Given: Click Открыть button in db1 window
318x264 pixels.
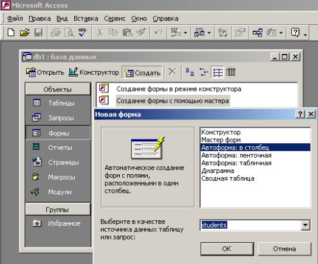Looking at the screenshot, I should (x=45, y=72).
